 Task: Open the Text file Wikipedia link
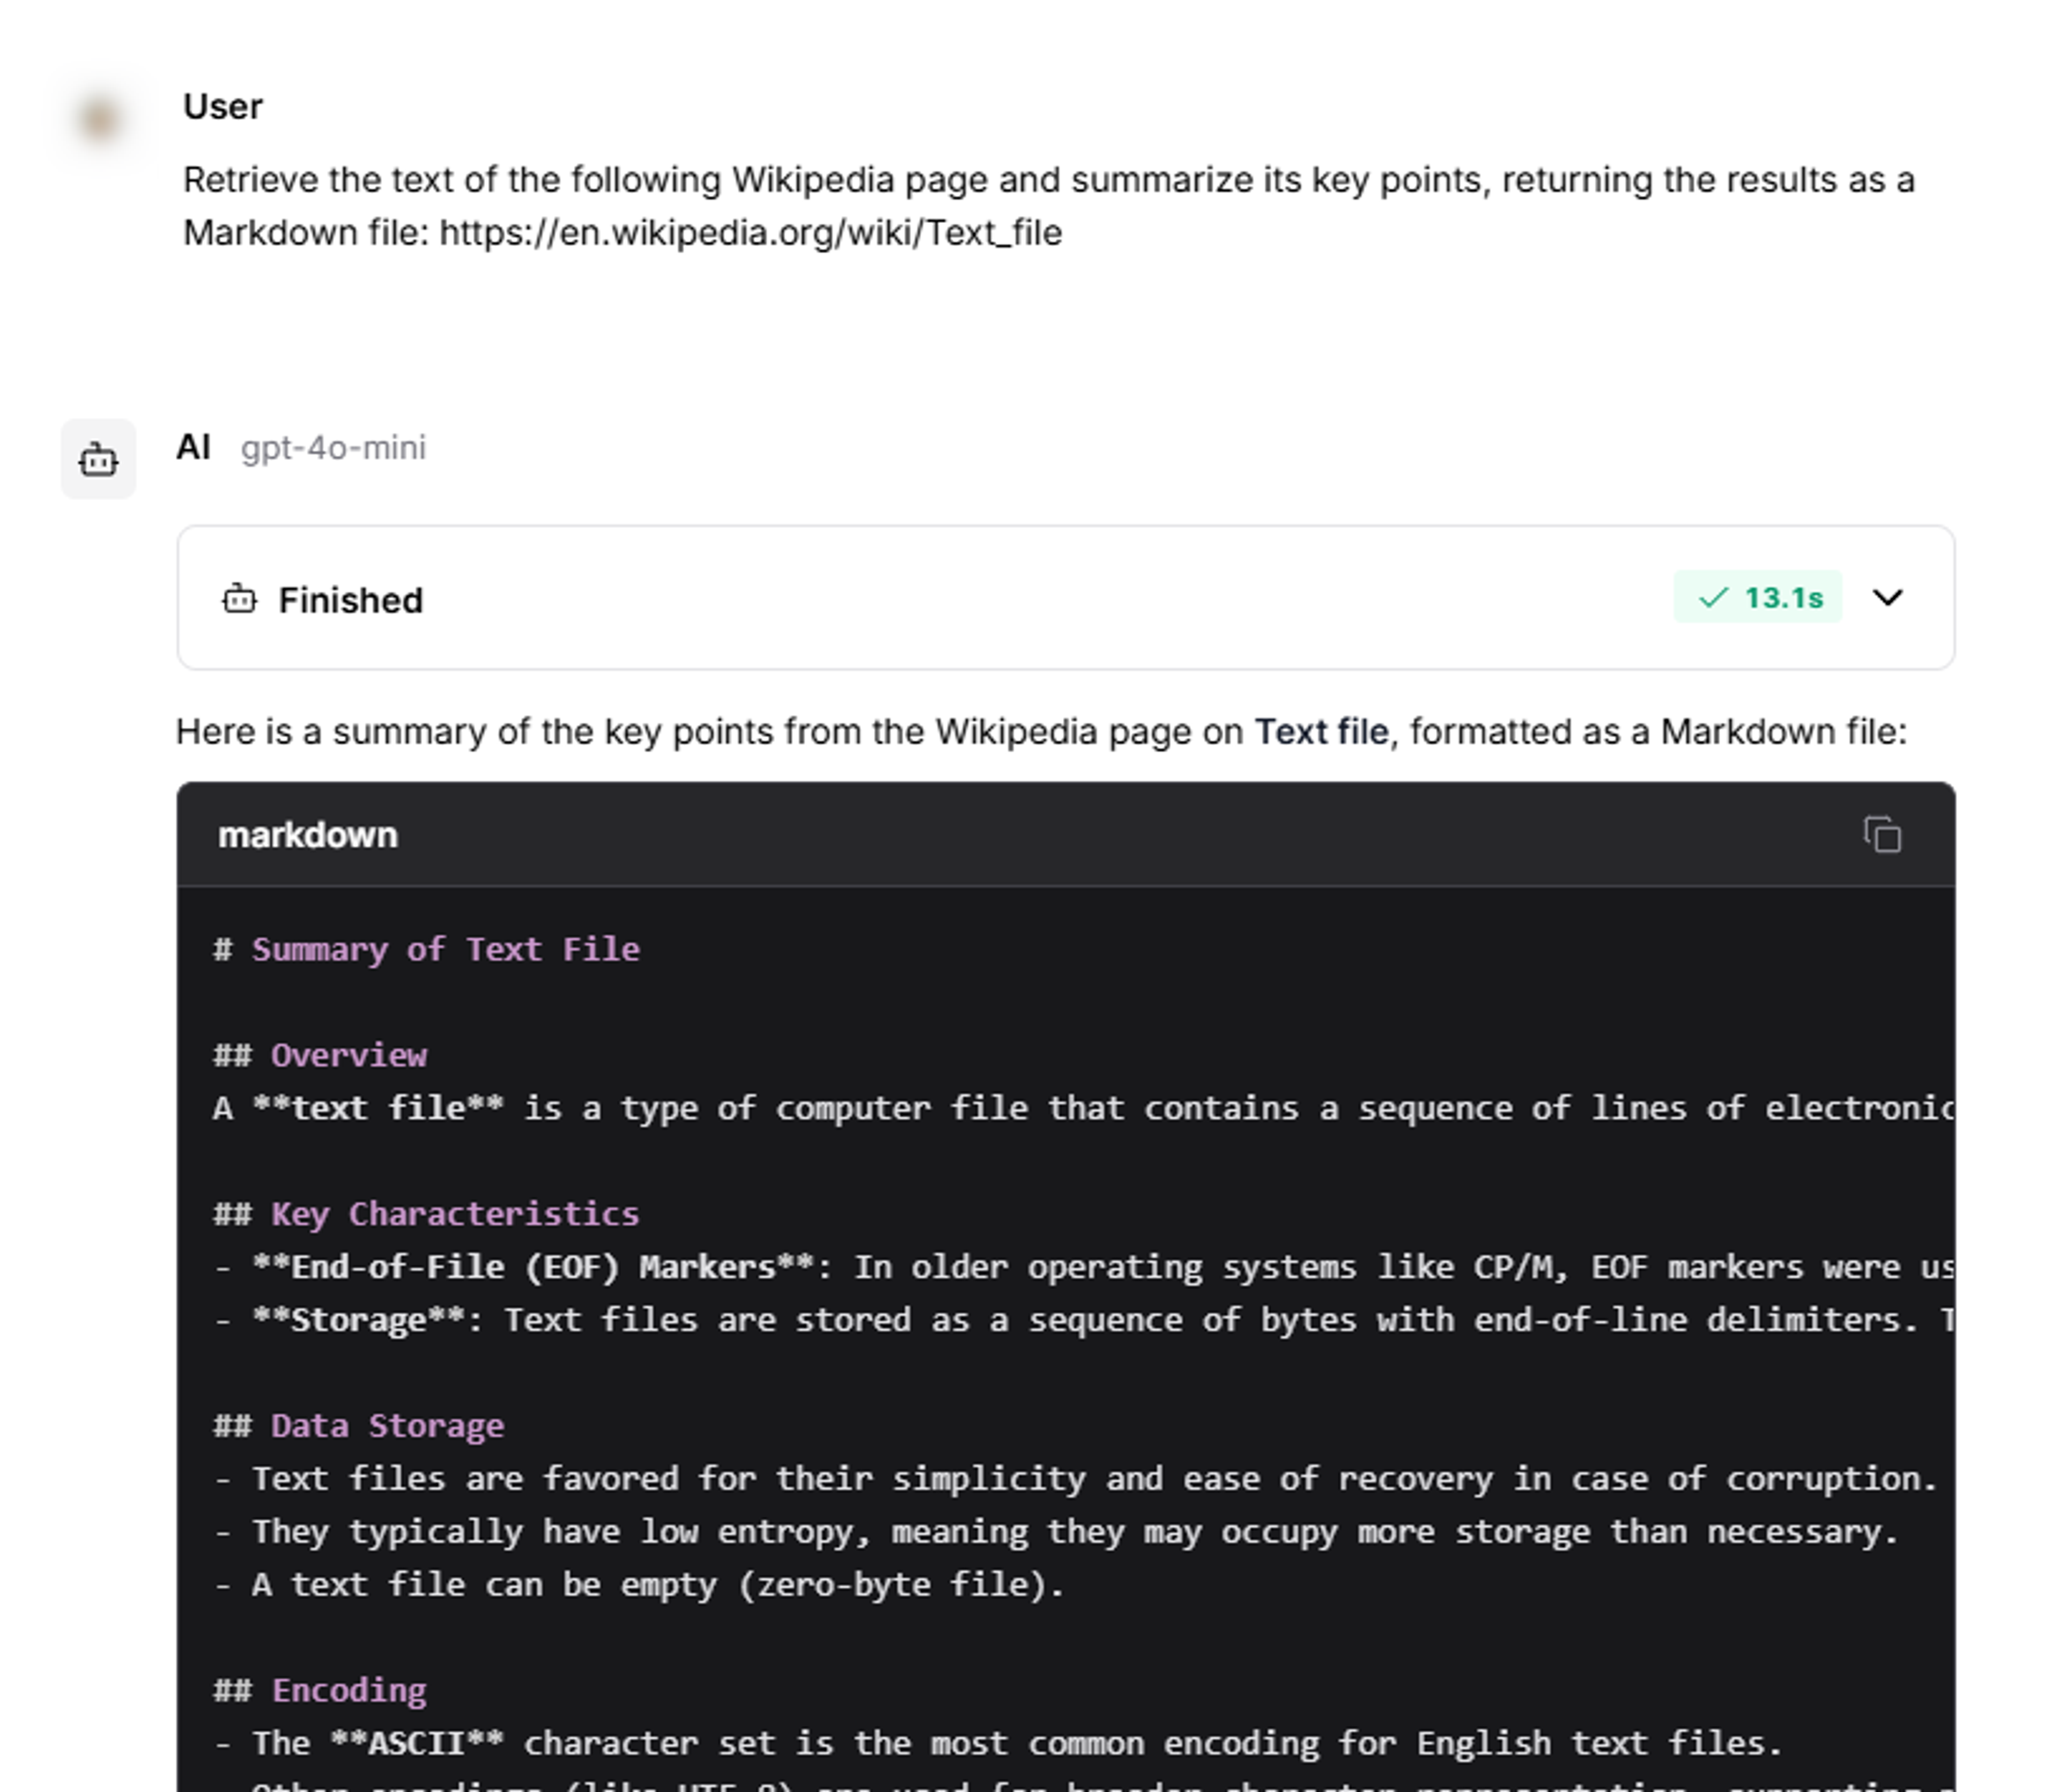click(1322, 731)
